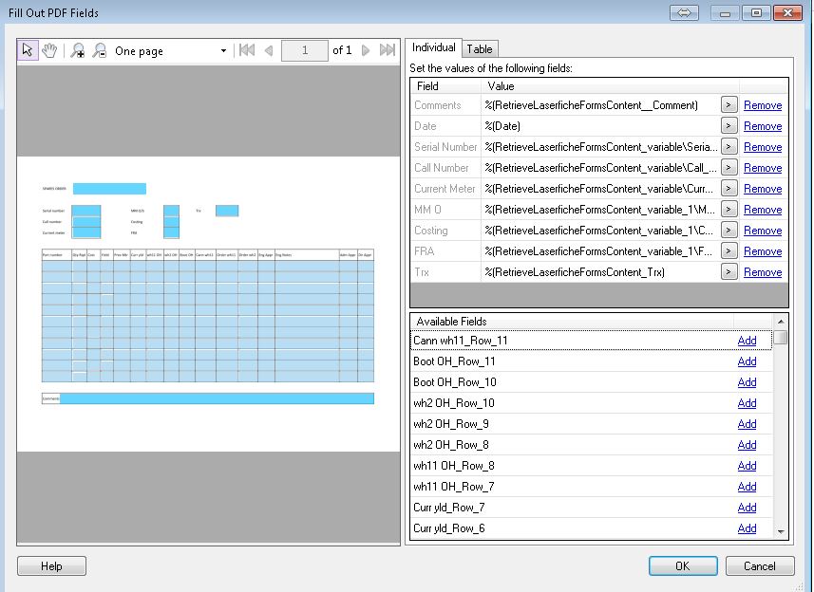
Task: Go to first page of PDF
Action: [247, 50]
